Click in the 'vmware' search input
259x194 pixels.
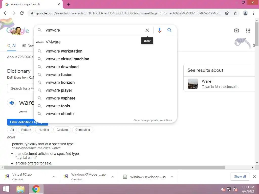click(x=94, y=30)
